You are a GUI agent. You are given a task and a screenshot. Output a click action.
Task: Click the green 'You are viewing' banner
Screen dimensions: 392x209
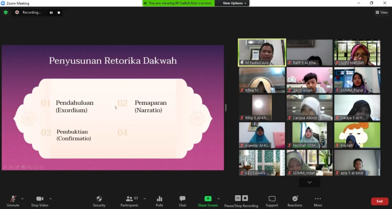pyautogui.click(x=179, y=3)
